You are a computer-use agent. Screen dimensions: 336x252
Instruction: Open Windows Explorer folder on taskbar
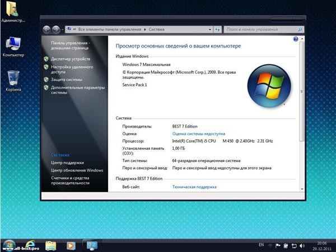50,246
